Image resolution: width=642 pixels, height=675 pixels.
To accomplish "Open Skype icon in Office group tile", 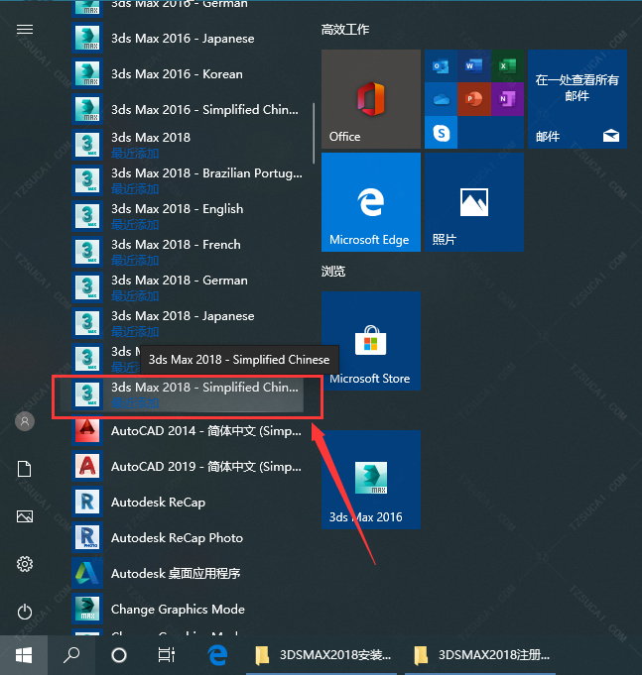I will [x=441, y=133].
